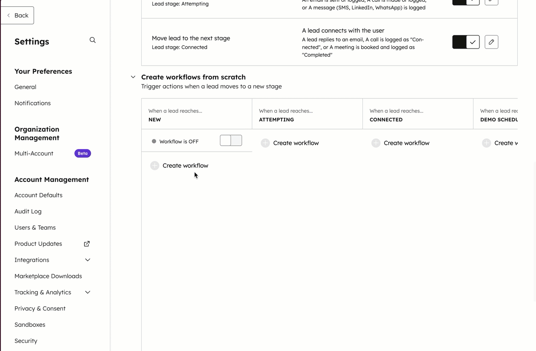Click Create workflow in CONNECTED column

[x=406, y=143]
